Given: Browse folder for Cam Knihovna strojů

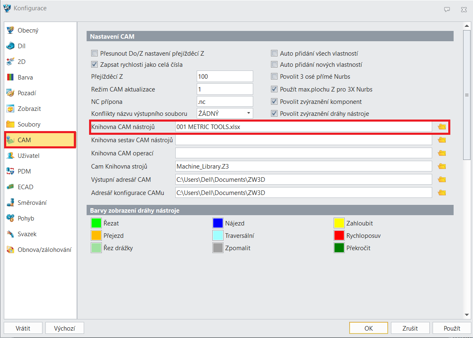Looking at the screenshot, I should point(442,167).
